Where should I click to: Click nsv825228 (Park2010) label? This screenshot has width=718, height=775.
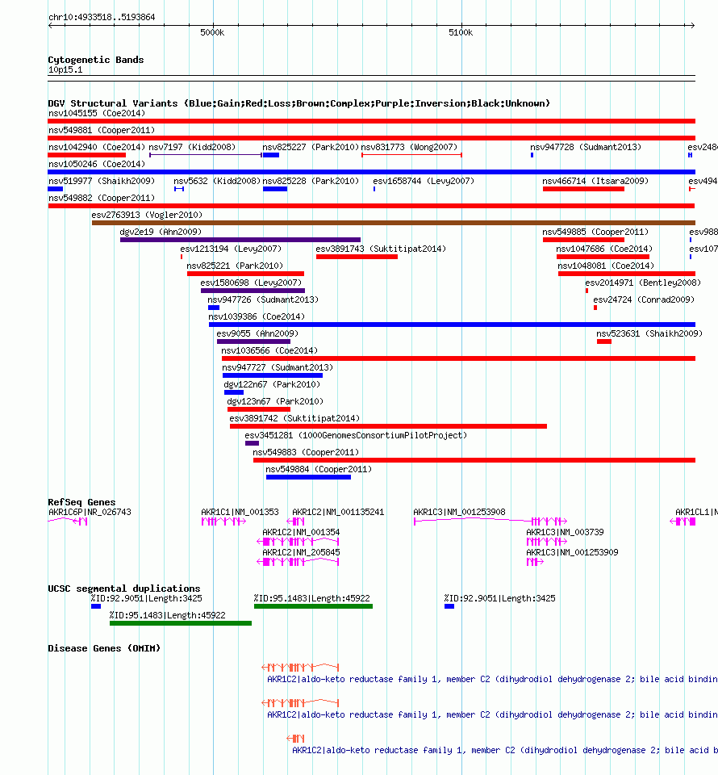311,182
